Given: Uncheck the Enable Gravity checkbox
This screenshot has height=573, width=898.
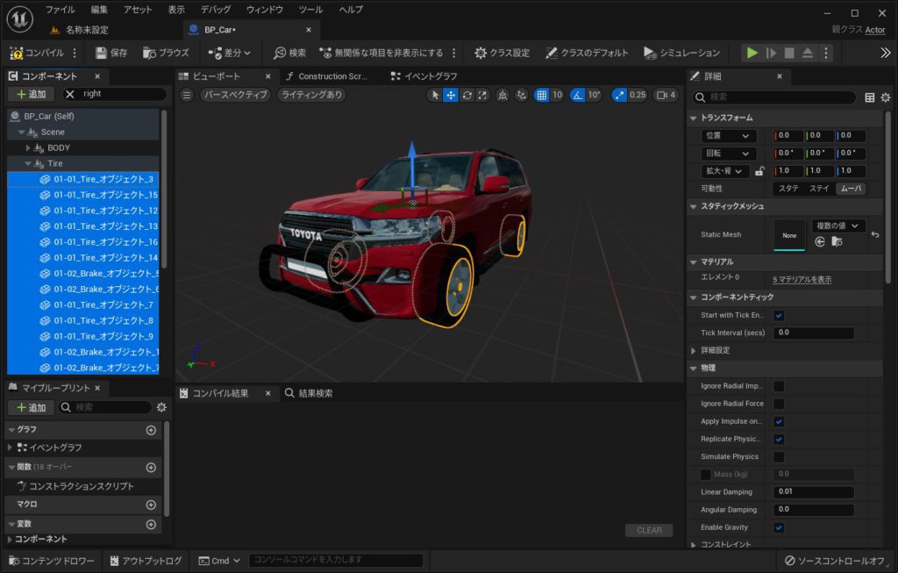Looking at the screenshot, I should (x=779, y=527).
